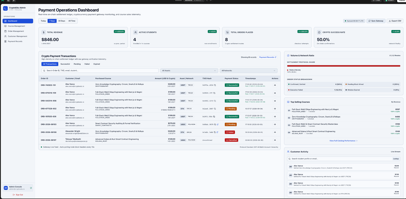
Task: Click the Confirmed / Settled 4 (50%) entry
Action: coord(314,84)
